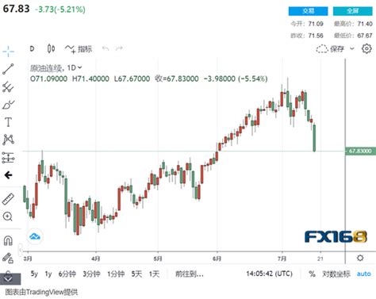Toggle percent scale mode
This screenshot has height=299, width=376.
point(312,274)
